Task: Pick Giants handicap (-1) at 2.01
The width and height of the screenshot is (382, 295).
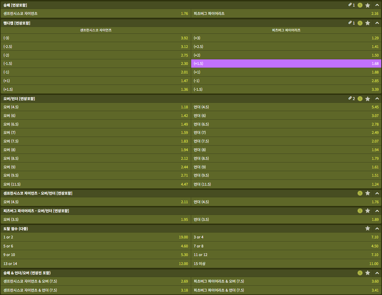Action: click(x=96, y=72)
